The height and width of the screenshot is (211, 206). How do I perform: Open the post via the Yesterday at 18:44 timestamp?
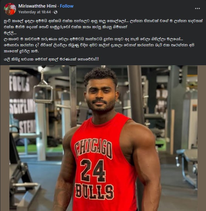tap(35, 12)
